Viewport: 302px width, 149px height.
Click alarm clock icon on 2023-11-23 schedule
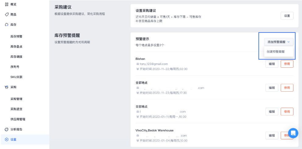[138, 93]
